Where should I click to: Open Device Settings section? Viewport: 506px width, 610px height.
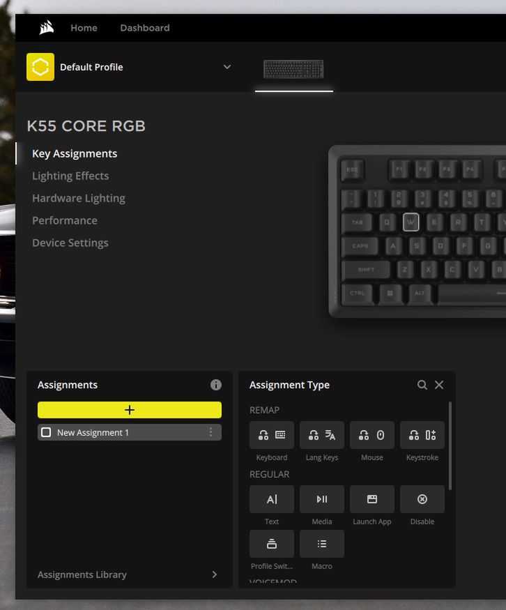pyautogui.click(x=70, y=243)
